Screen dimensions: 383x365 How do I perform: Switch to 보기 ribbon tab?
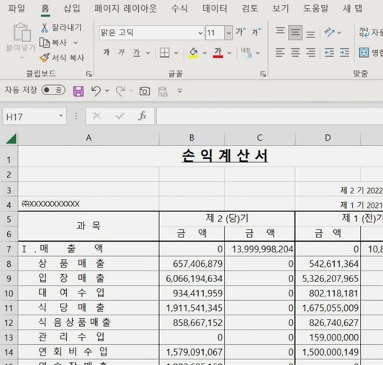281,9
